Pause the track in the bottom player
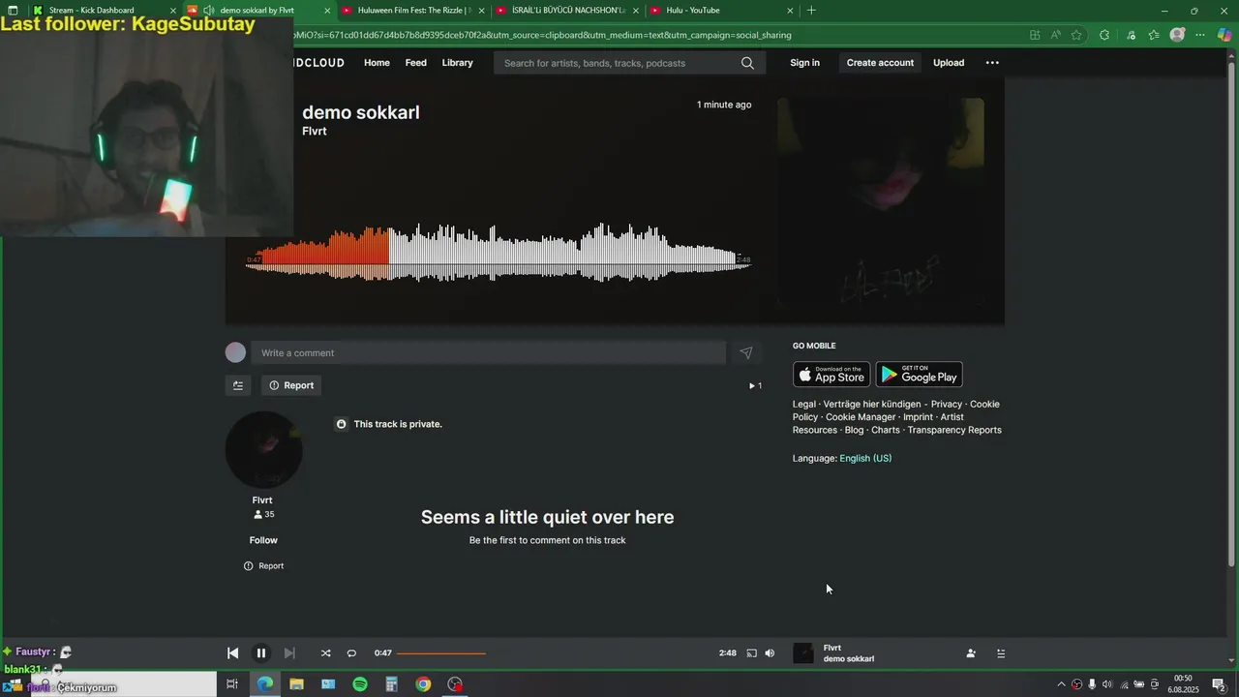 (x=260, y=653)
